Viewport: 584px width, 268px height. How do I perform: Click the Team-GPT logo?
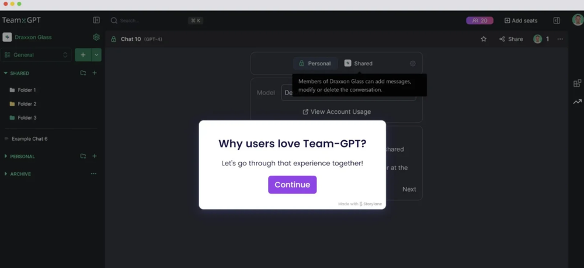coord(21,20)
